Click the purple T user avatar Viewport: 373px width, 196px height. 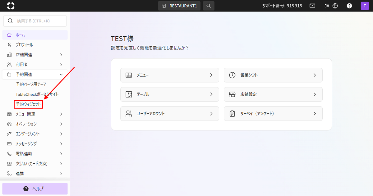coord(365,6)
